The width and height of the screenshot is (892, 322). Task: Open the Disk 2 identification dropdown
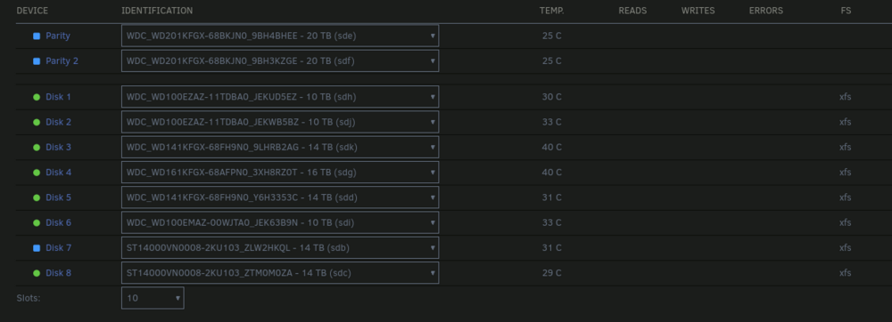280,122
